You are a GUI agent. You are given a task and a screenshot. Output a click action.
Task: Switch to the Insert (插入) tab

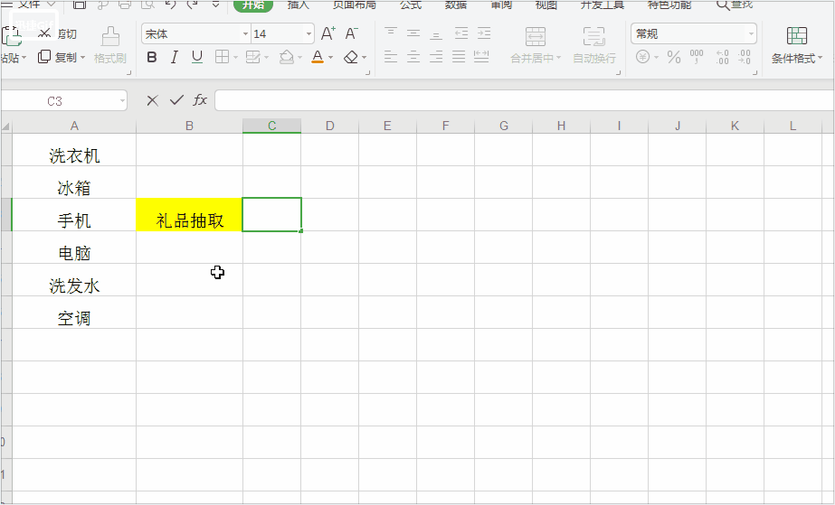coord(299,5)
